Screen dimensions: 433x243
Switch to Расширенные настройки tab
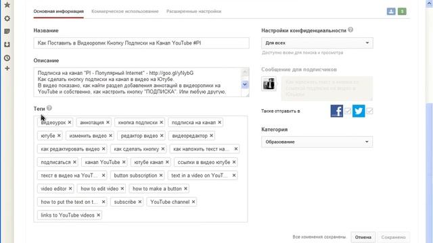(193, 11)
